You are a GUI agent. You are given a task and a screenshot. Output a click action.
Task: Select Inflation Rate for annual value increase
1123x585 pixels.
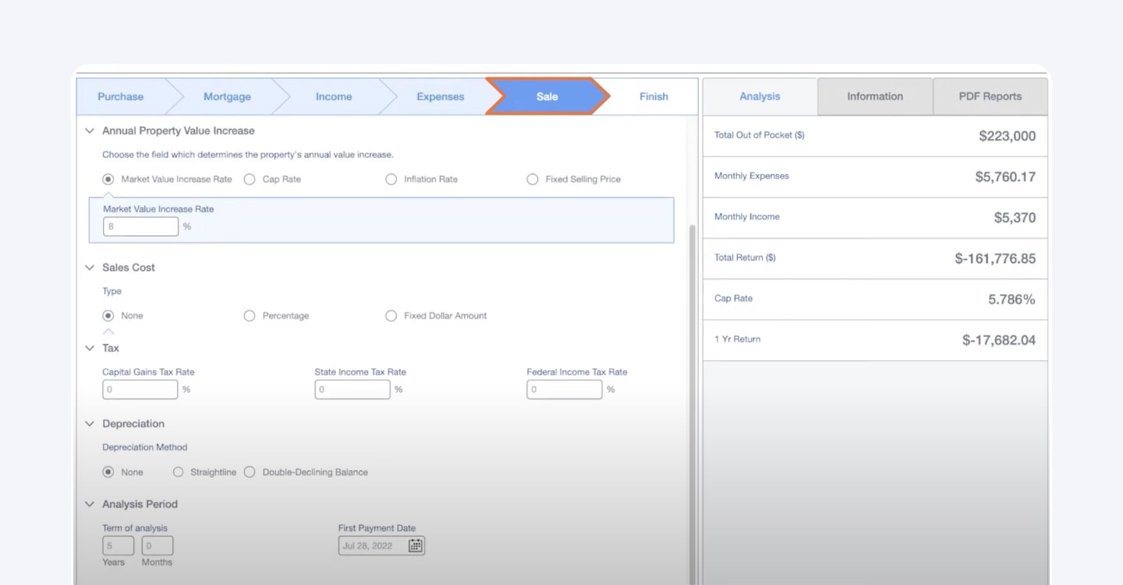click(391, 179)
